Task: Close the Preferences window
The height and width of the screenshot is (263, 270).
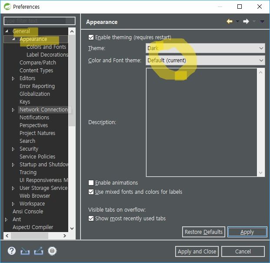Action: point(259,7)
